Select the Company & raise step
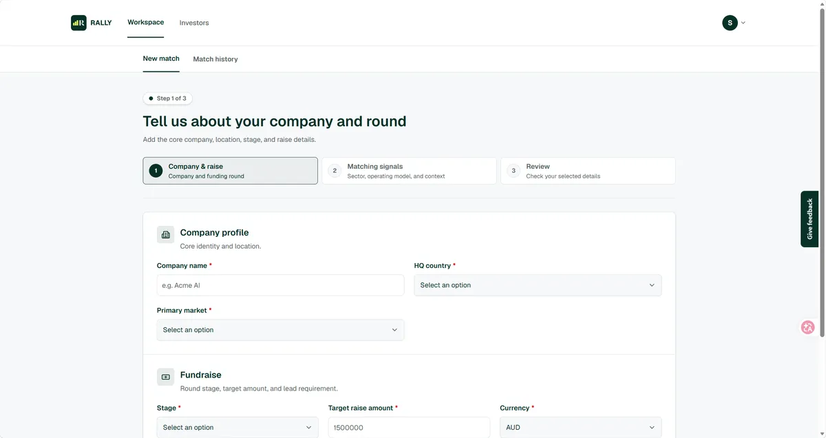 [231, 171]
